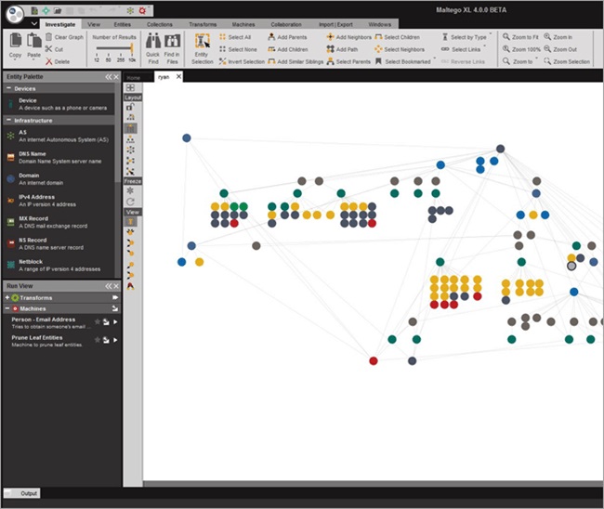
Task: Click the Copy icon in ribbon
Action: (16, 41)
